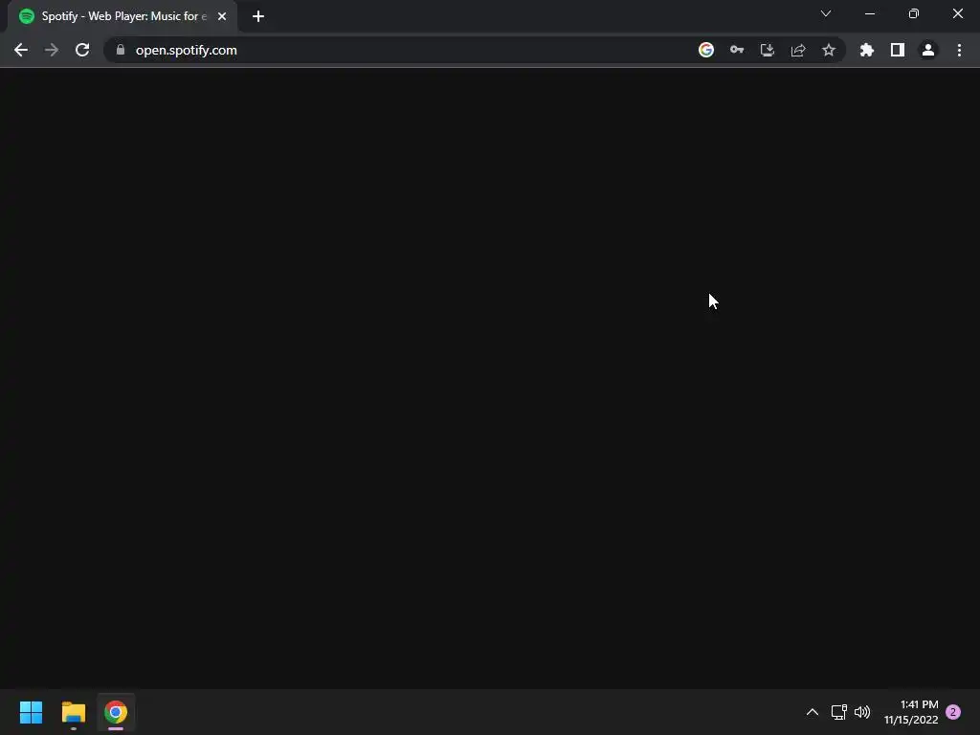Close the Spotify Web Player tab

tap(222, 16)
